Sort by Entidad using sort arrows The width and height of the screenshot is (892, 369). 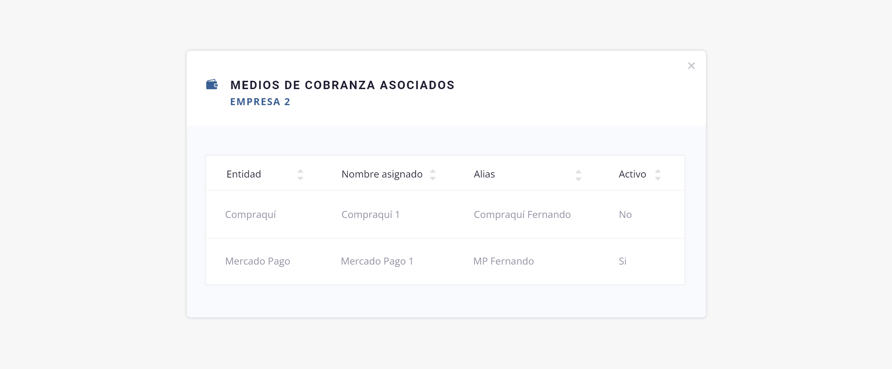(x=300, y=174)
